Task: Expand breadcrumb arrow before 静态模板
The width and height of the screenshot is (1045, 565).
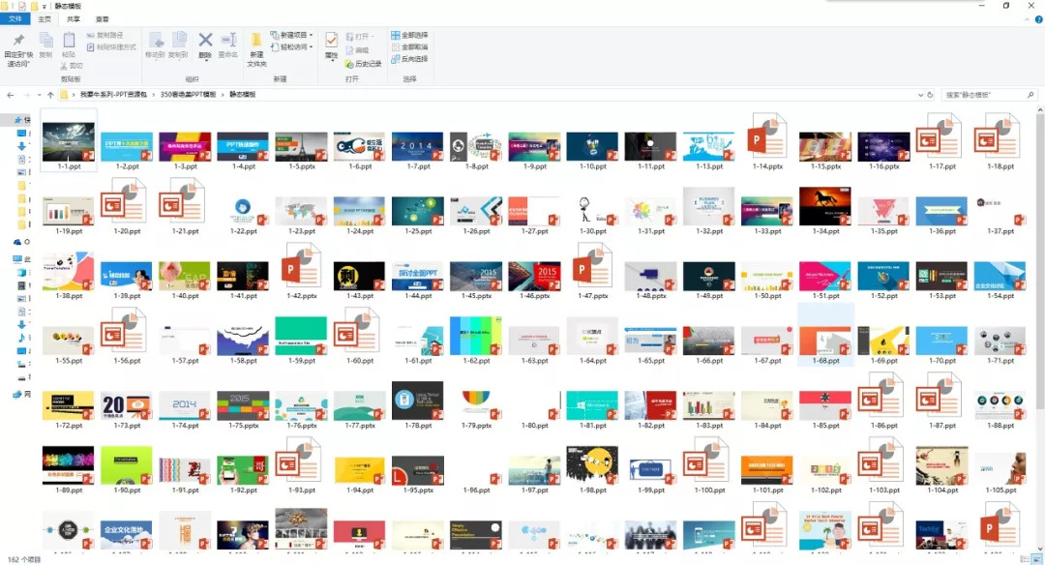Action: coord(224,95)
